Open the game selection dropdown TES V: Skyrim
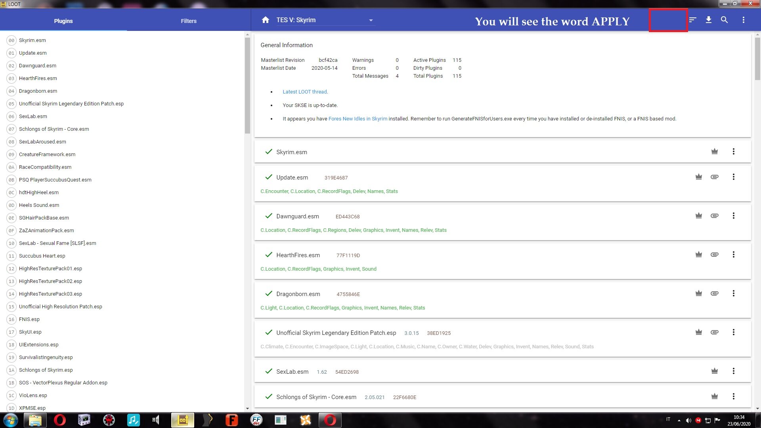 click(325, 20)
